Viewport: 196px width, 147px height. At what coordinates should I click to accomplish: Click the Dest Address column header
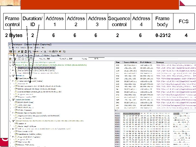pos(147,62)
